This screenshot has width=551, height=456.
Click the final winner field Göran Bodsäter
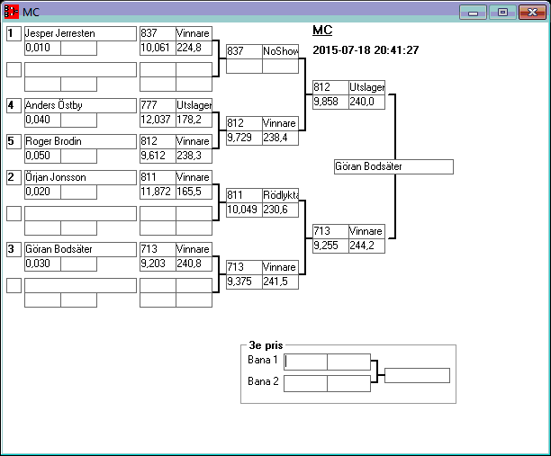tap(393, 167)
